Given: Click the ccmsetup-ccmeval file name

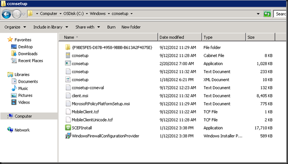Looking at the screenshot, I should point(88,88).
